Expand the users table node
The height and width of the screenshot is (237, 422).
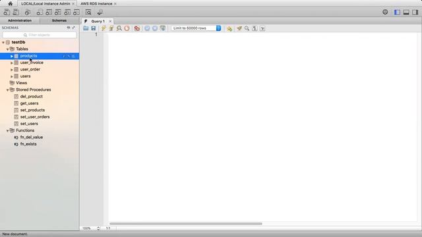pyautogui.click(x=12, y=76)
